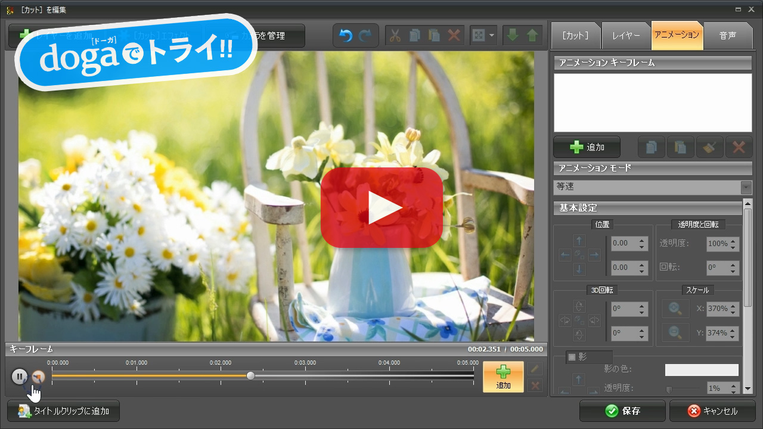
Task: Toggle loop playback next to pause
Action: point(38,377)
